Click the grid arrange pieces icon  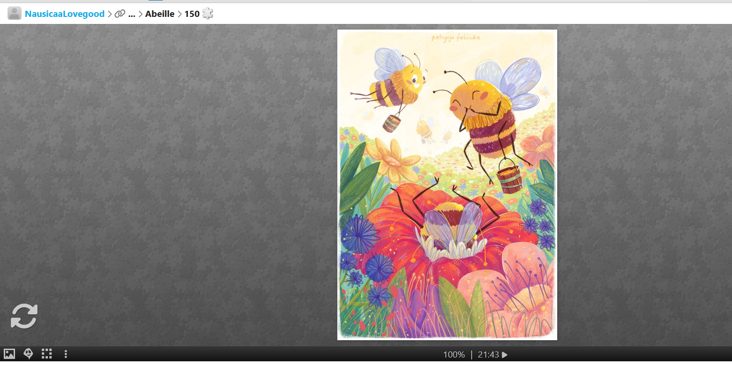pyautogui.click(x=47, y=354)
